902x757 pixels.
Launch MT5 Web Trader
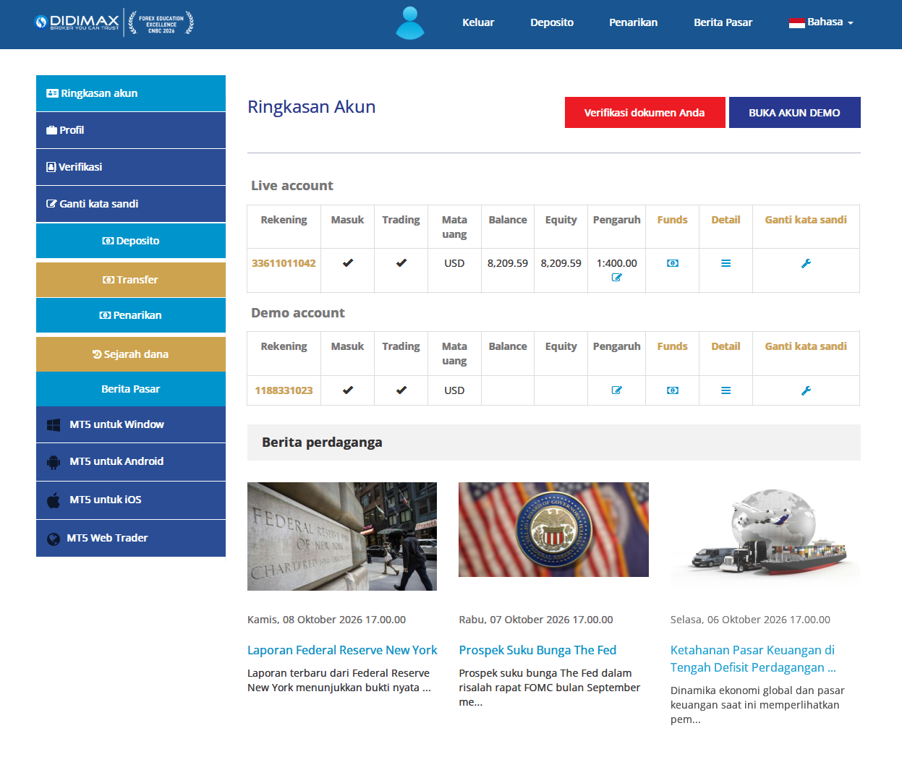tap(131, 538)
